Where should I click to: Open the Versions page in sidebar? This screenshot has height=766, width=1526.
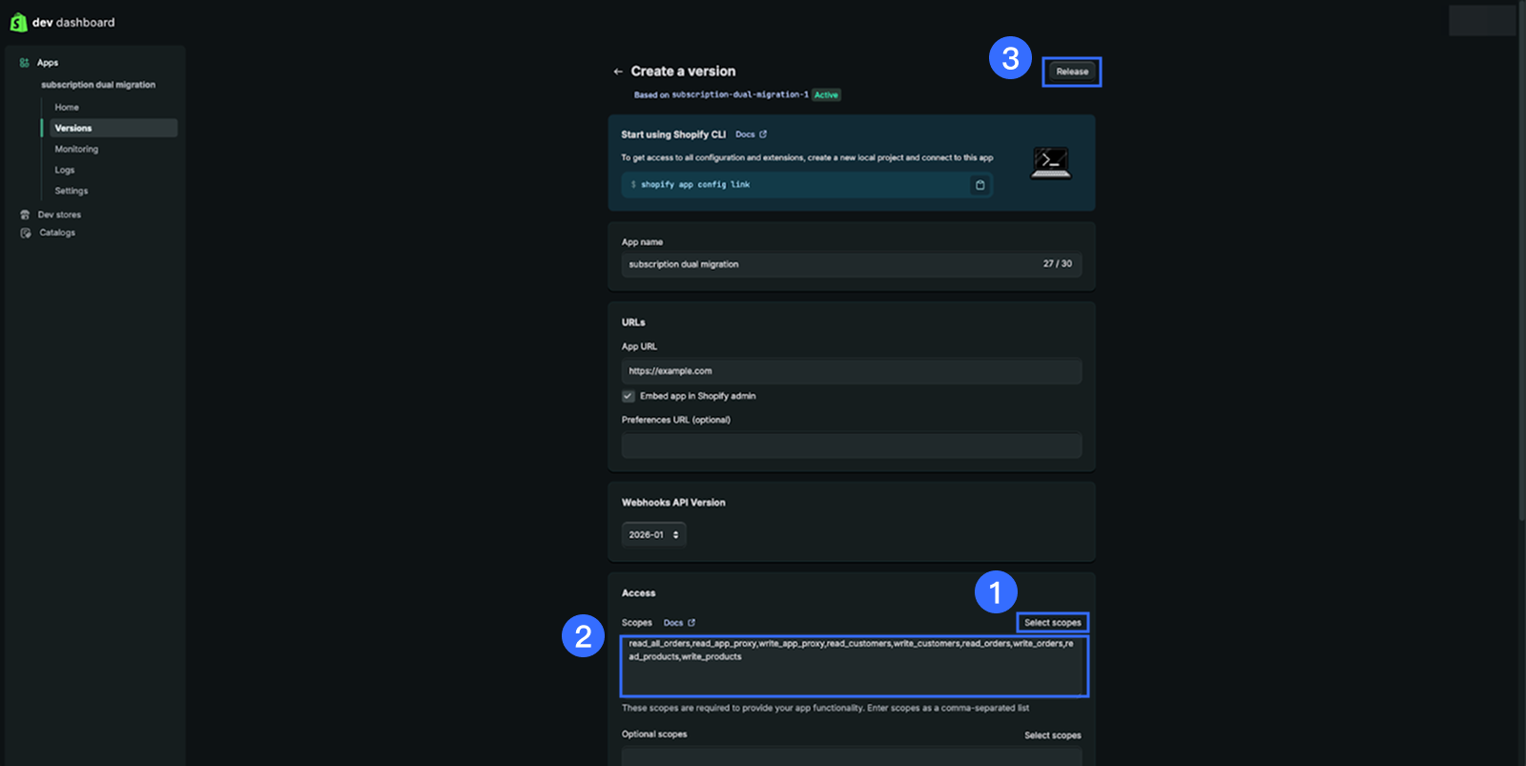[x=73, y=128]
